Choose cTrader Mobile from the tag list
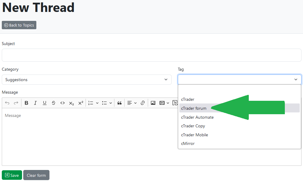This screenshot has width=303, height=181. click(x=240, y=135)
